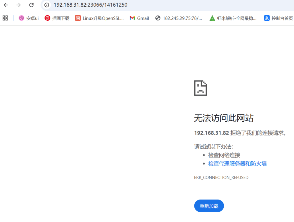Screen dimensions: 294x222
Task: Select the 插画下载 bookmark
Action: tap(60, 18)
